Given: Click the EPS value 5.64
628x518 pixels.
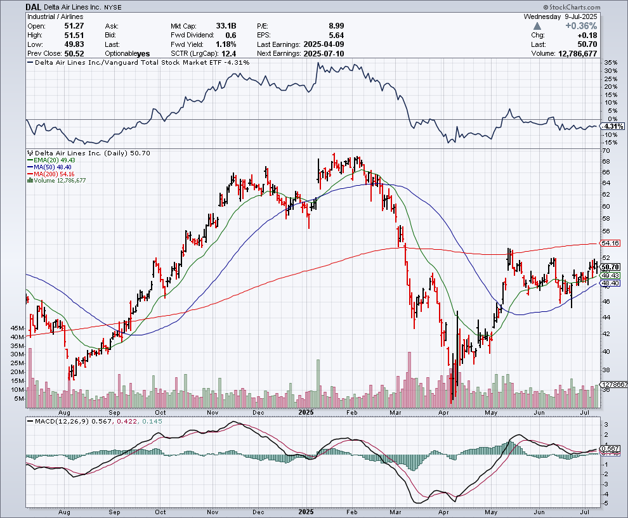Looking at the screenshot, I should (x=336, y=36).
